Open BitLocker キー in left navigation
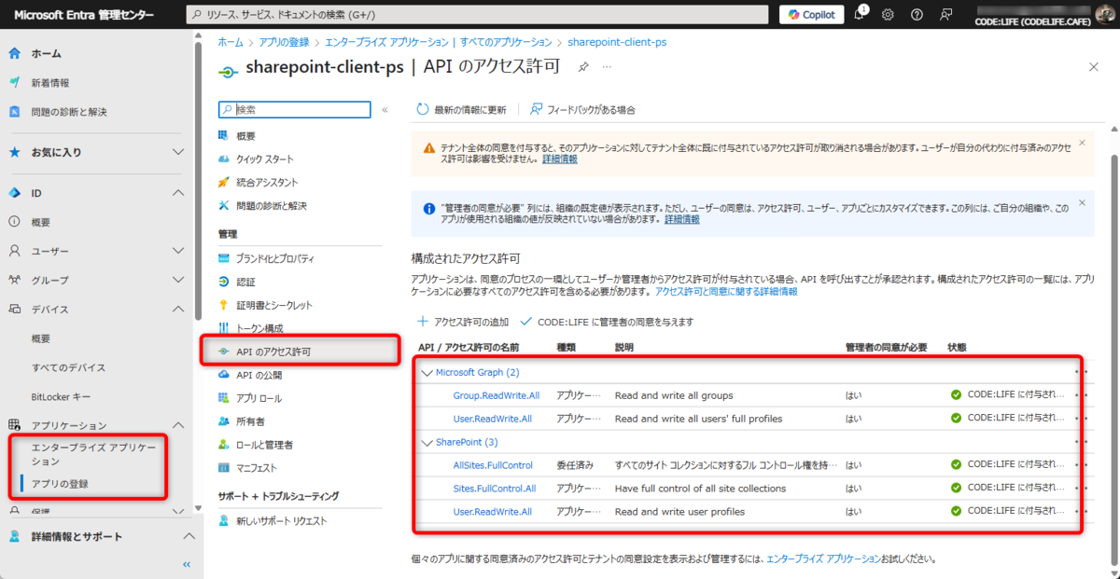 coord(61,396)
